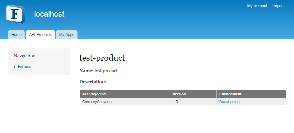Click the test-product page heading
The width and height of the screenshot is (294, 133).
(102, 58)
